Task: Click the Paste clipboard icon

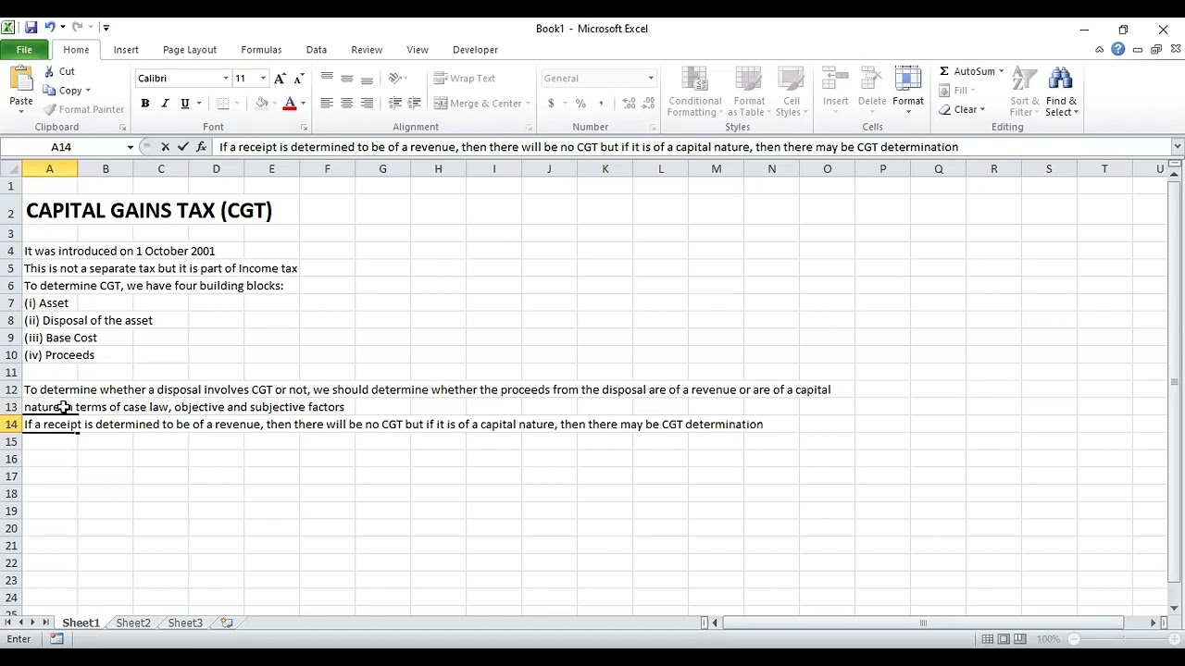Action: pyautogui.click(x=20, y=80)
